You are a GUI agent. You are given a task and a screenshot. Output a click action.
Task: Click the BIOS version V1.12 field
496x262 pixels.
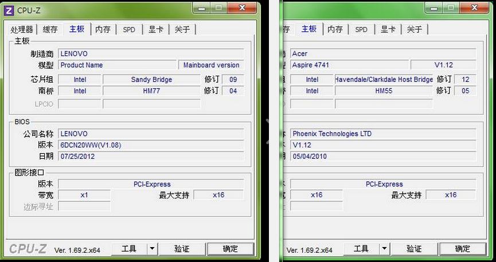point(383,145)
